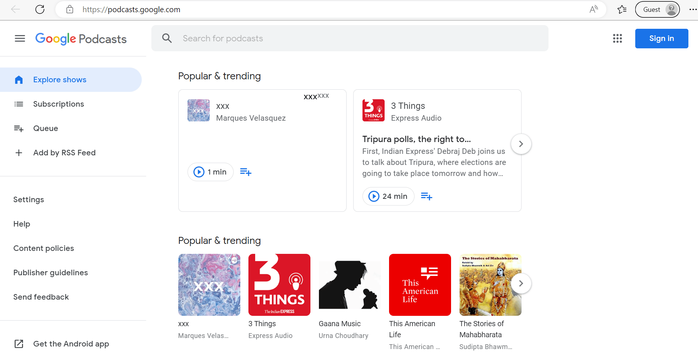Select Explore shows in sidebar

click(x=71, y=80)
